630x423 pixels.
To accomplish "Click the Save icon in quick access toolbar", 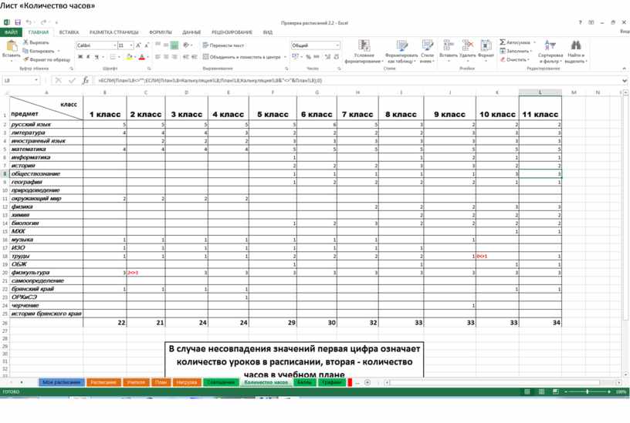I will pyautogui.click(x=17, y=23).
